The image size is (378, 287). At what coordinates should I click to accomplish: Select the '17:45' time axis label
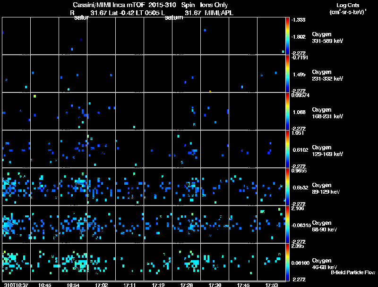[x=243, y=285]
